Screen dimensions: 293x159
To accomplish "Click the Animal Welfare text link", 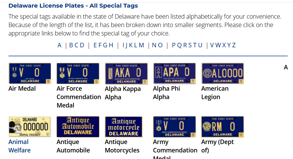I will 19,146.
